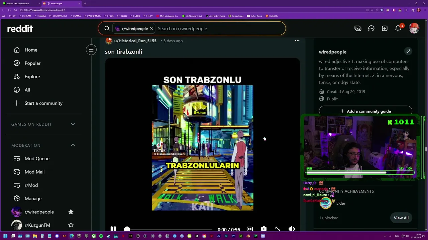This screenshot has height=240, width=428.
Task: Open the Reddit Ads icon
Action: click(x=358, y=29)
